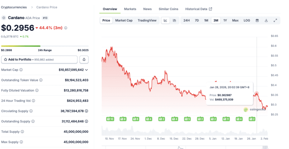The height and width of the screenshot is (149, 289).
Task: Click the news marker labeled 11
Action: [x=226, y=119]
